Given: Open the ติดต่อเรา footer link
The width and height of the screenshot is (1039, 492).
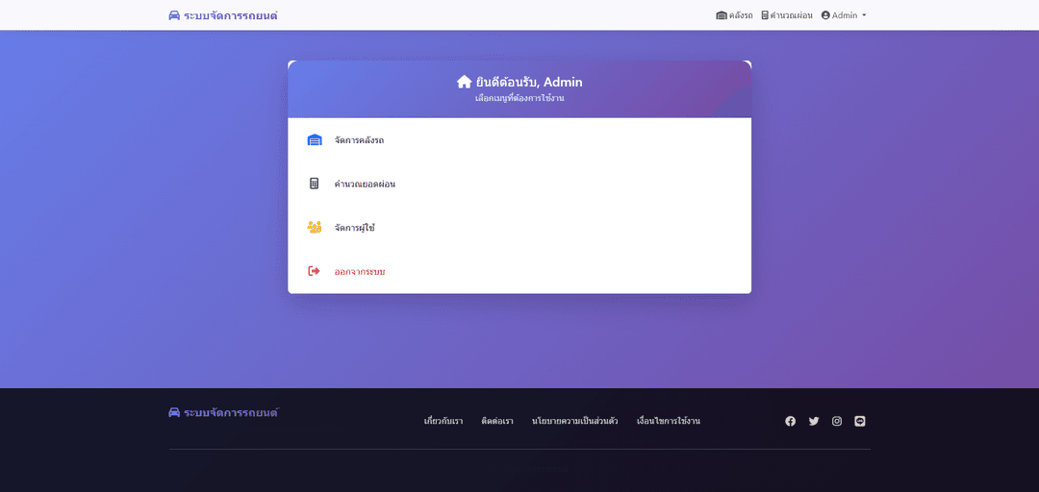Looking at the screenshot, I should point(497,421).
